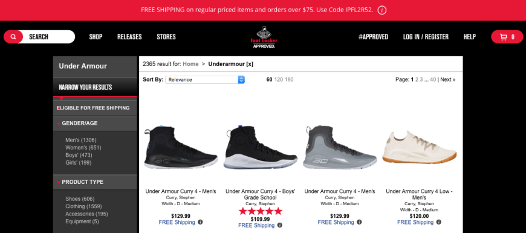Image resolution: width=526 pixels, height=233 pixels.
Task: Open the Curry 4 Low cream shoe thumbnail
Action: point(420,148)
